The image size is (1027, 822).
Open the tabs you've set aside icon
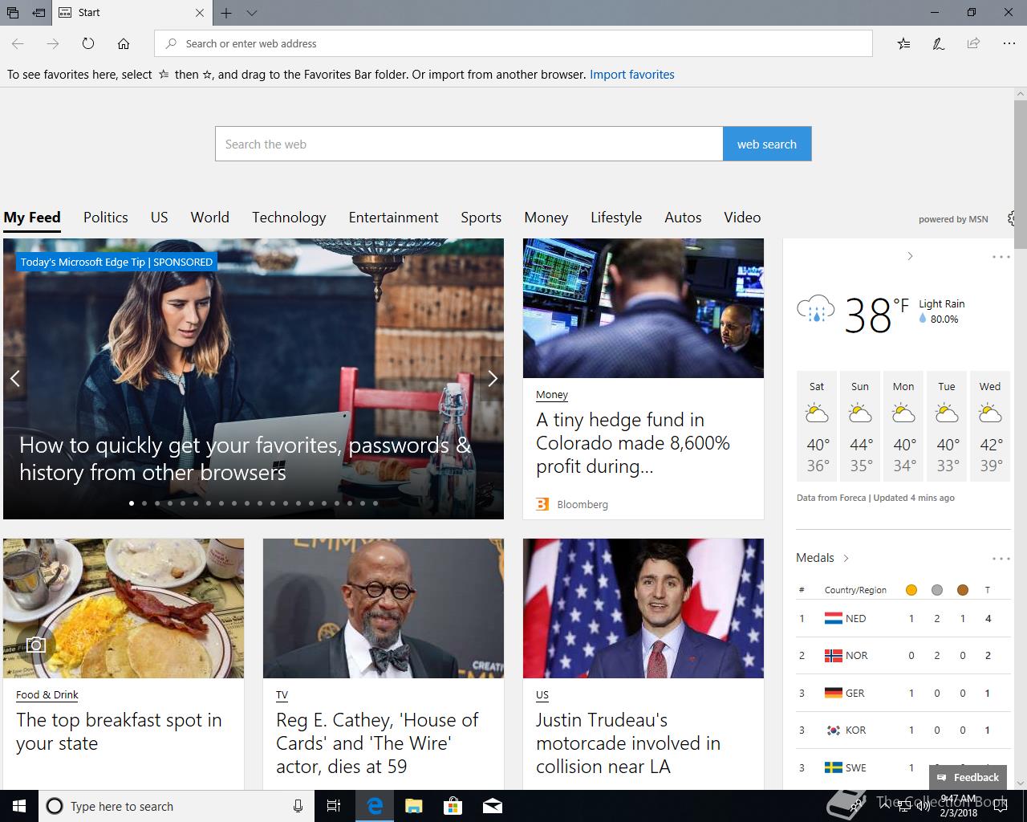(13, 13)
